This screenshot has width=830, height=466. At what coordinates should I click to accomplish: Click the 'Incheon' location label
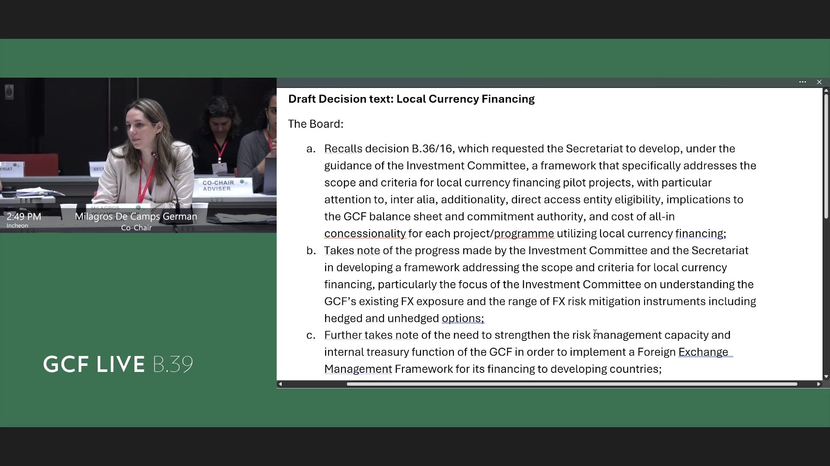(17, 226)
